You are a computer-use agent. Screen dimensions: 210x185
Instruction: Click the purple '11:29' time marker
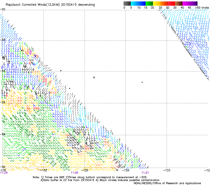pos(4,173)
